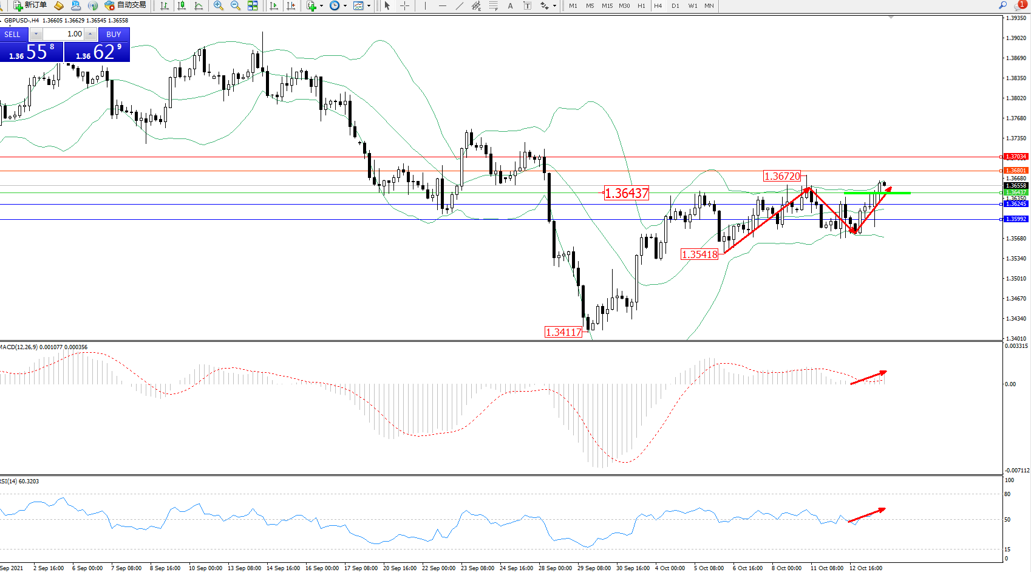The image size is (1031, 572).
Task: Open the search magnifier icon
Action: (1002, 5)
